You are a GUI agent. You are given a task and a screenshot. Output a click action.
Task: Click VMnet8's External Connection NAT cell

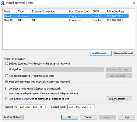34,20
